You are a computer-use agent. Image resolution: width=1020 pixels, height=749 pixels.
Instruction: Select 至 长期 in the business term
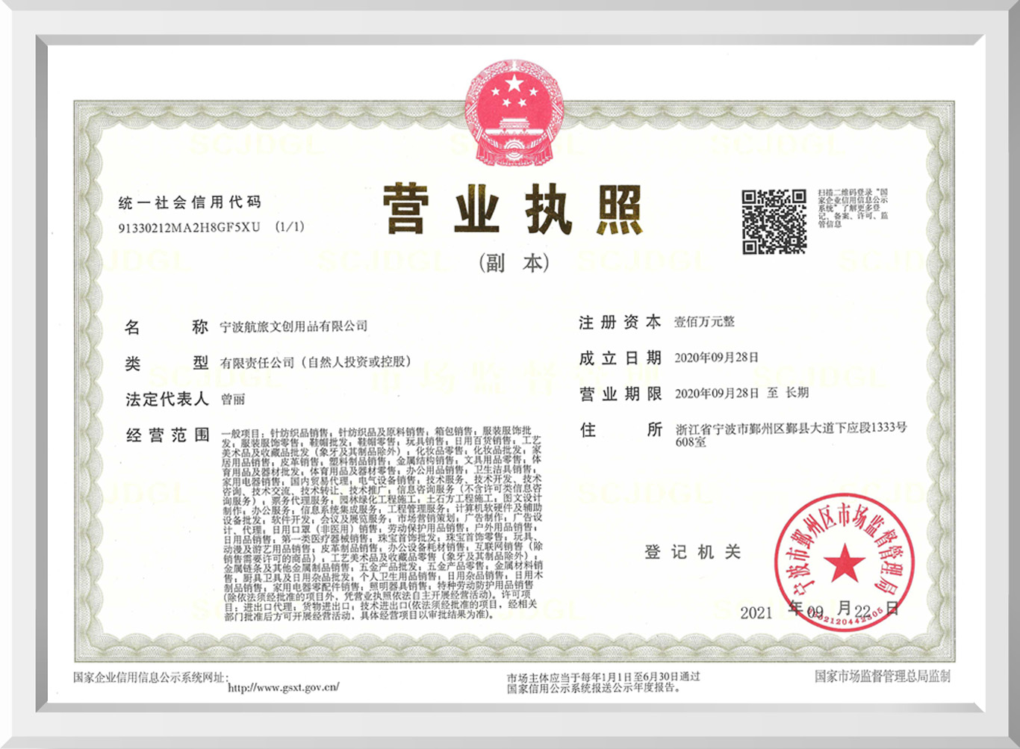pos(788,393)
